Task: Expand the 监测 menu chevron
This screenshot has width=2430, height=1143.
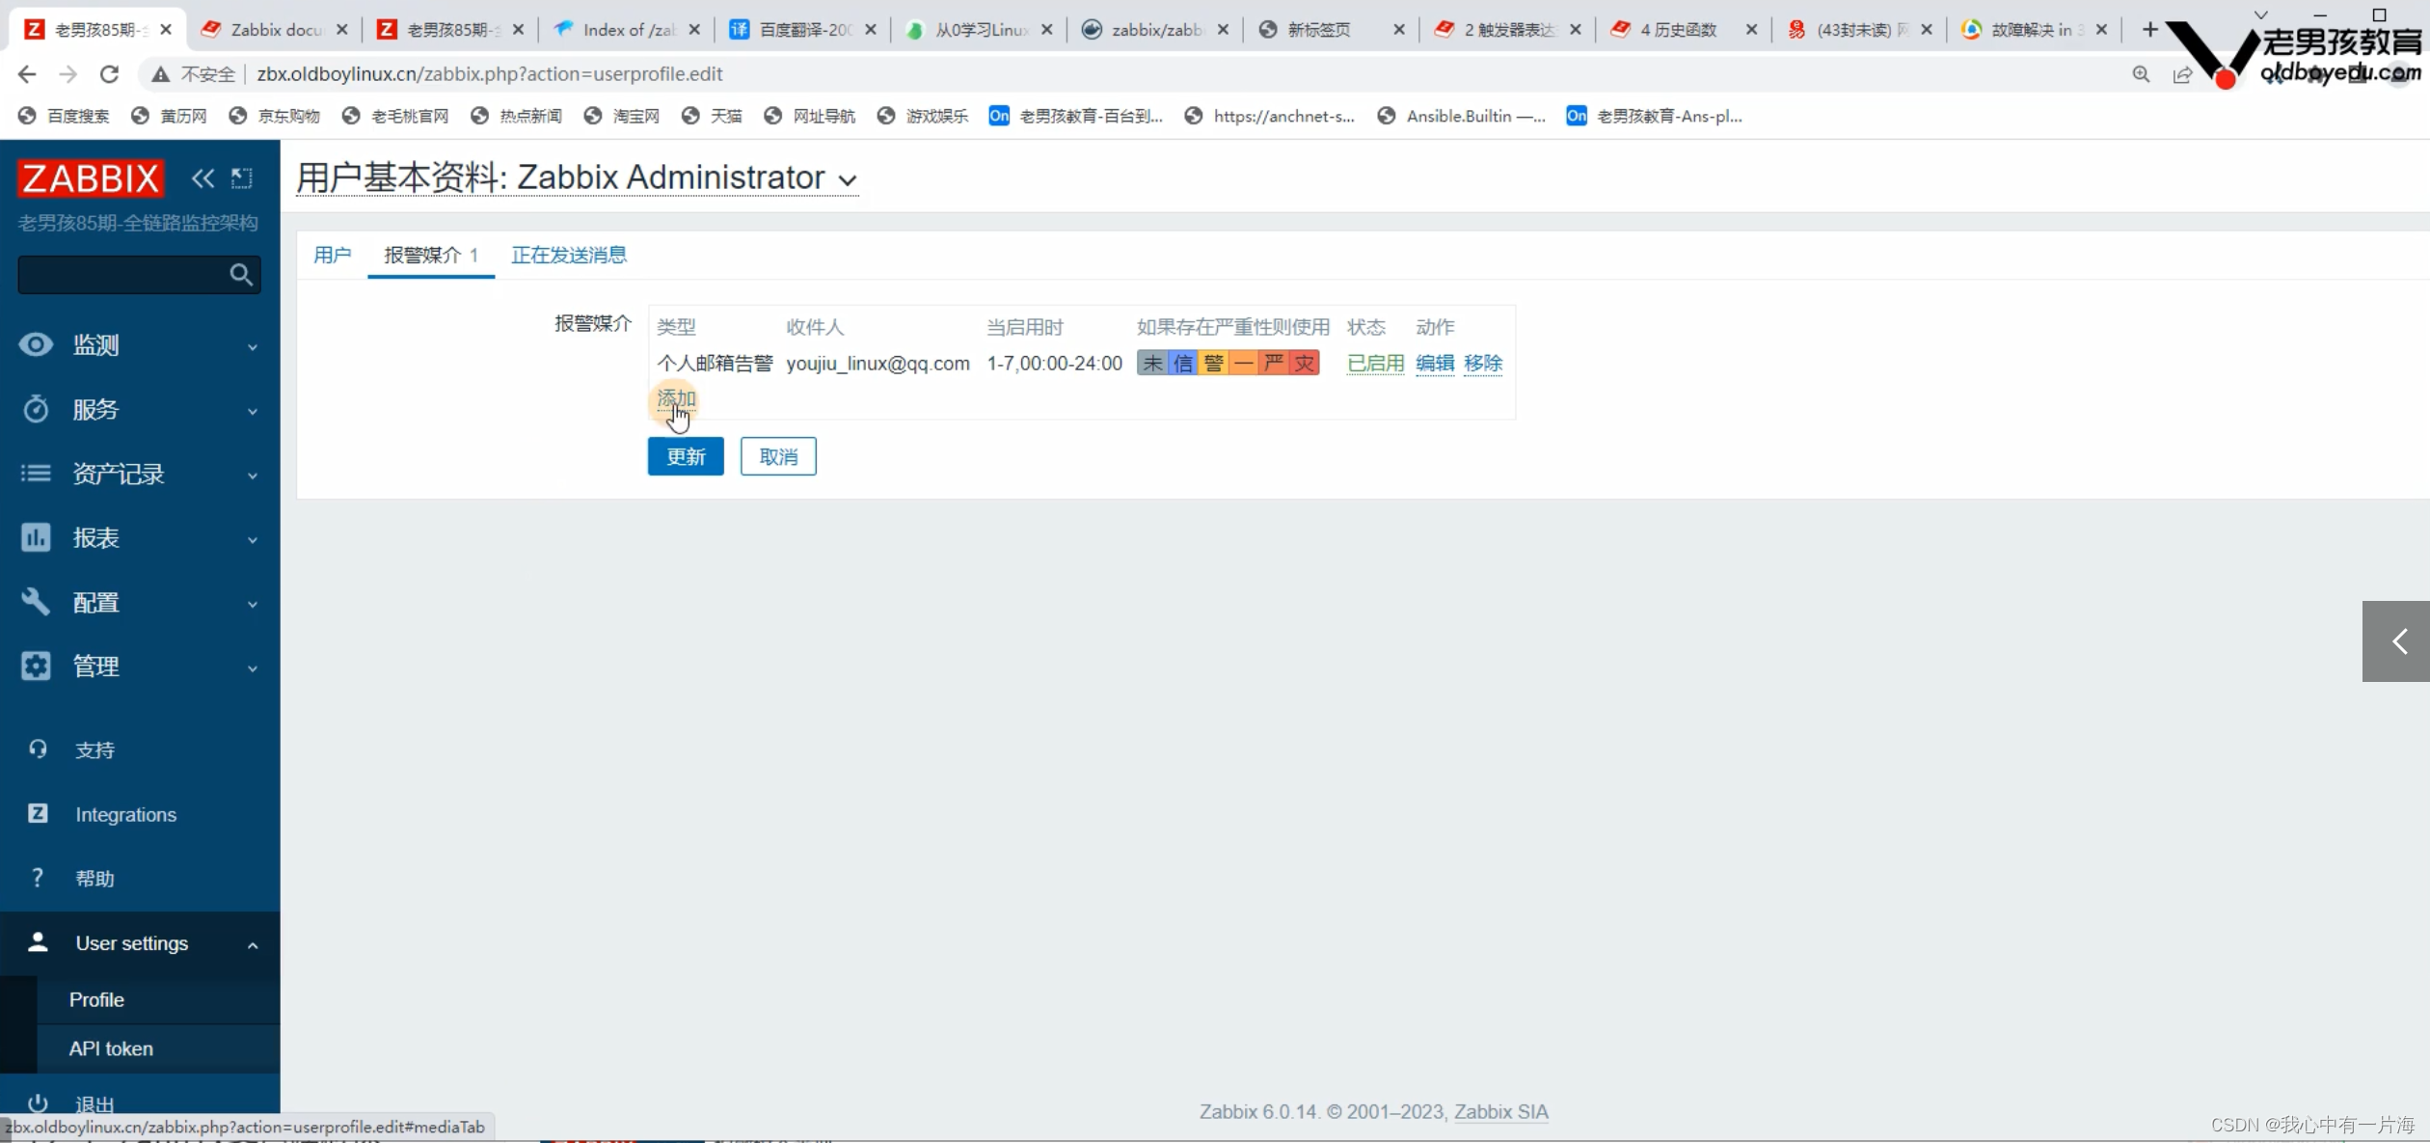Action: [253, 346]
